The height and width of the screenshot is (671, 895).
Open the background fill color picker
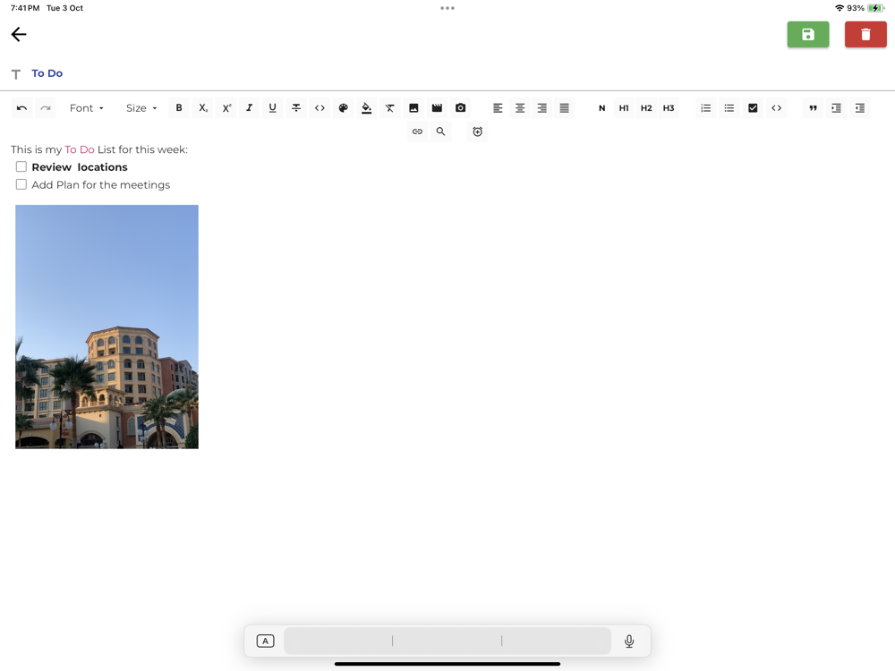[x=366, y=108]
